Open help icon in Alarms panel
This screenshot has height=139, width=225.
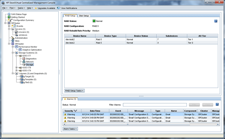click(x=217, y=104)
